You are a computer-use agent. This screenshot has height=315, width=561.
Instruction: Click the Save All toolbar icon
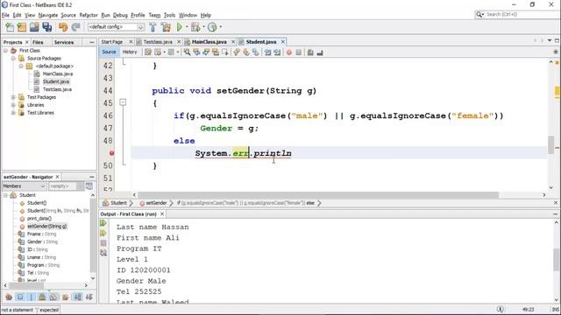coord(46,27)
